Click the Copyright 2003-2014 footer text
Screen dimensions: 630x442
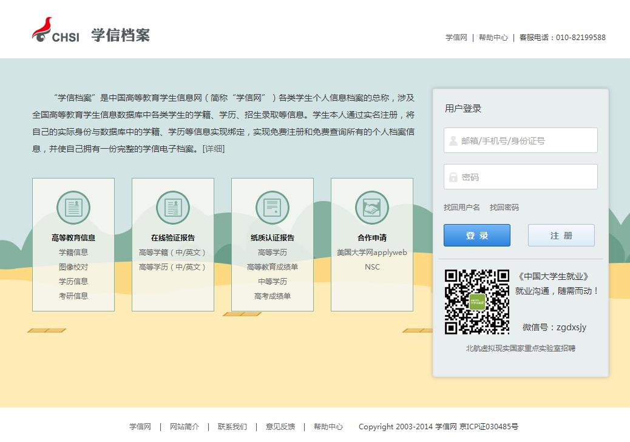438,427
